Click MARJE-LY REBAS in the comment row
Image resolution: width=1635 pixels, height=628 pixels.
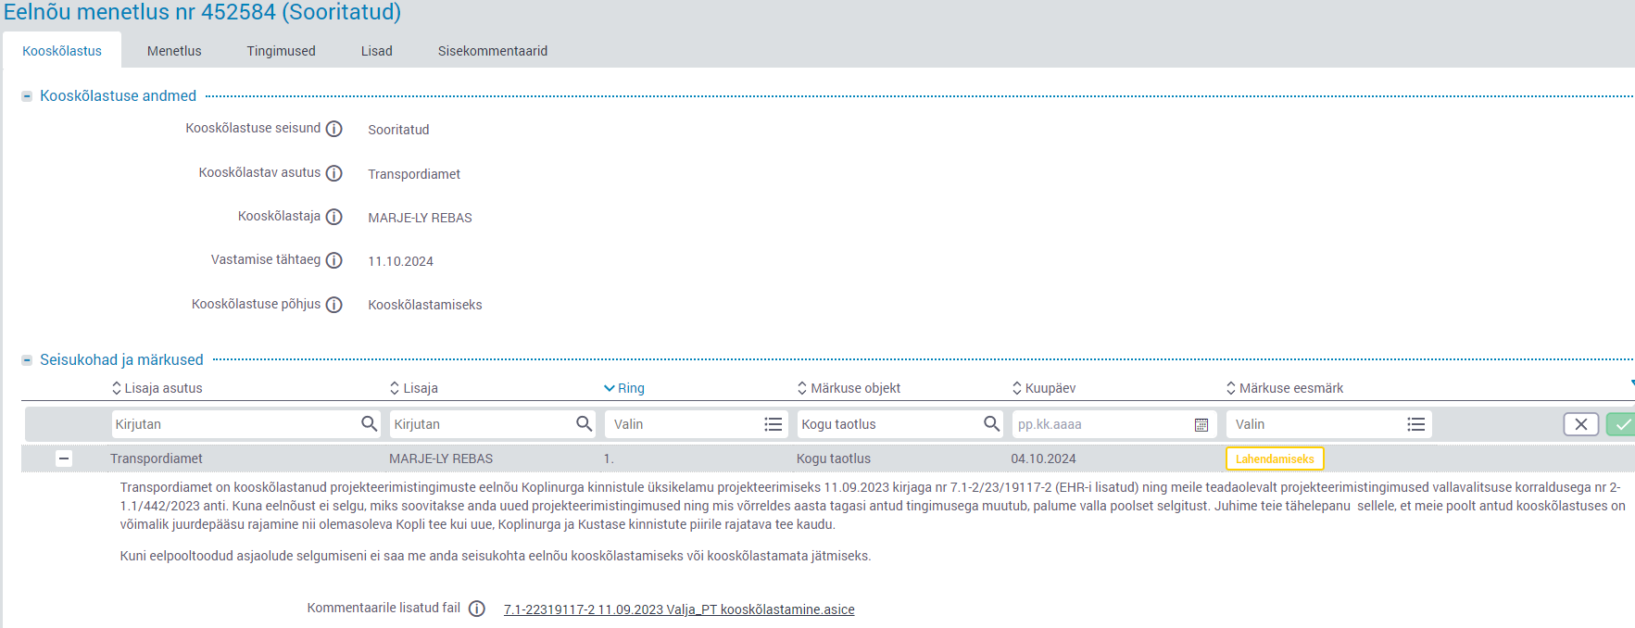(x=441, y=458)
